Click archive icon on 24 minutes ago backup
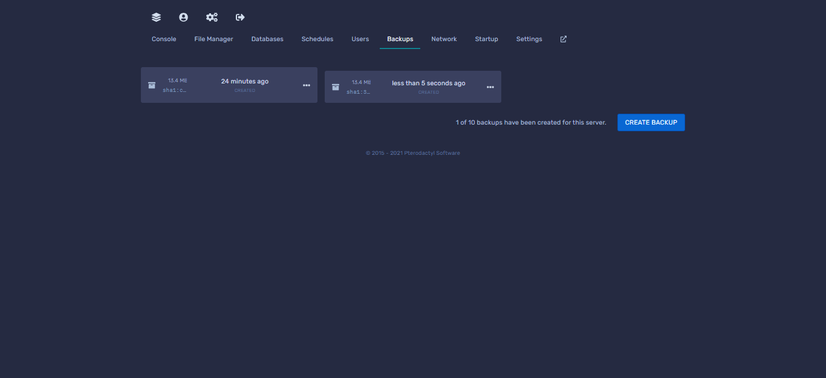Image resolution: width=826 pixels, height=378 pixels. pyautogui.click(x=152, y=85)
